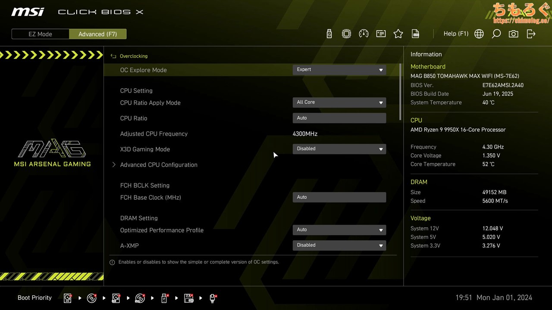Image resolution: width=552 pixels, height=310 pixels.
Task: Select the network boot device icon
Action: tap(213, 298)
